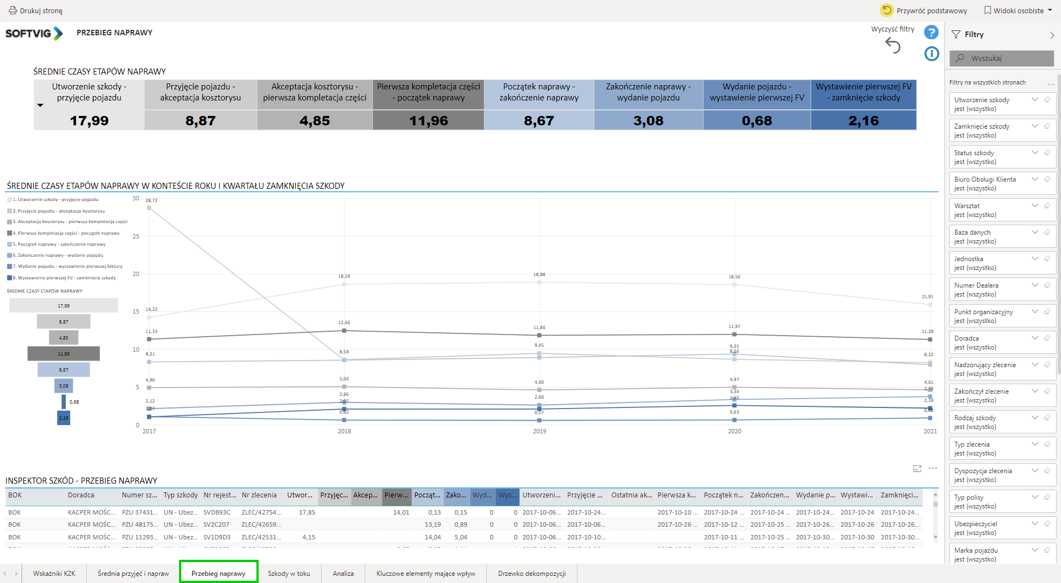Open the Drzewko dekompozycji tab
Image resolution: width=1061 pixels, height=583 pixels.
pyautogui.click(x=532, y=574)
